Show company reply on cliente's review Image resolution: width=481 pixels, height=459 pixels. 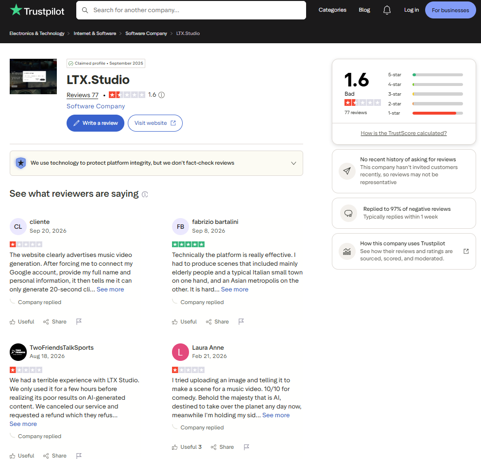[x=39, y=302]
